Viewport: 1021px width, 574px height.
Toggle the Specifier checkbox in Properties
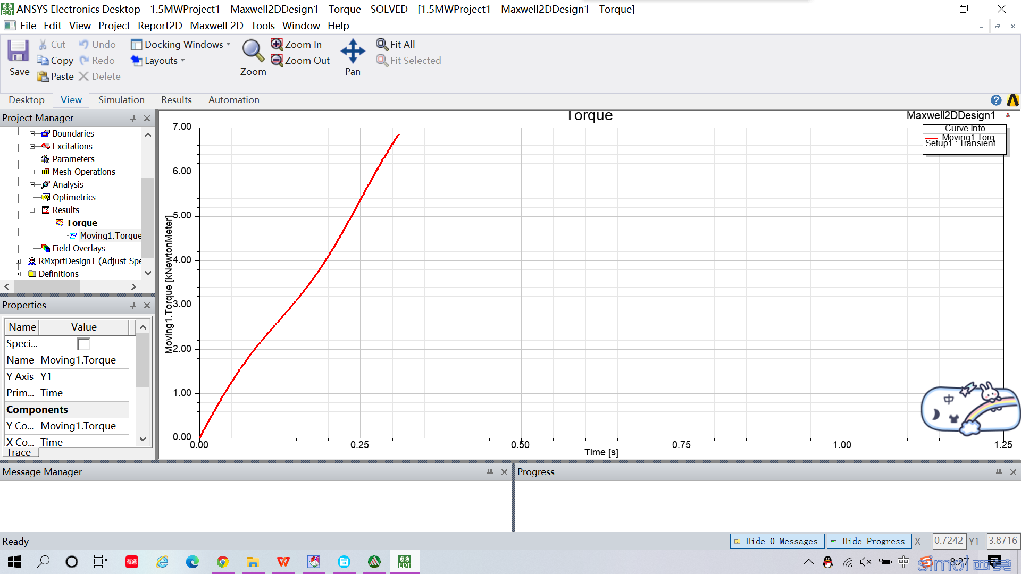pos(83,343)
